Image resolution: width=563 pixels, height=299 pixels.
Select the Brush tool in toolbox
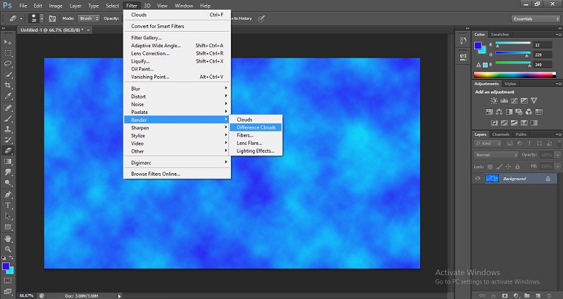click(8, 118)
